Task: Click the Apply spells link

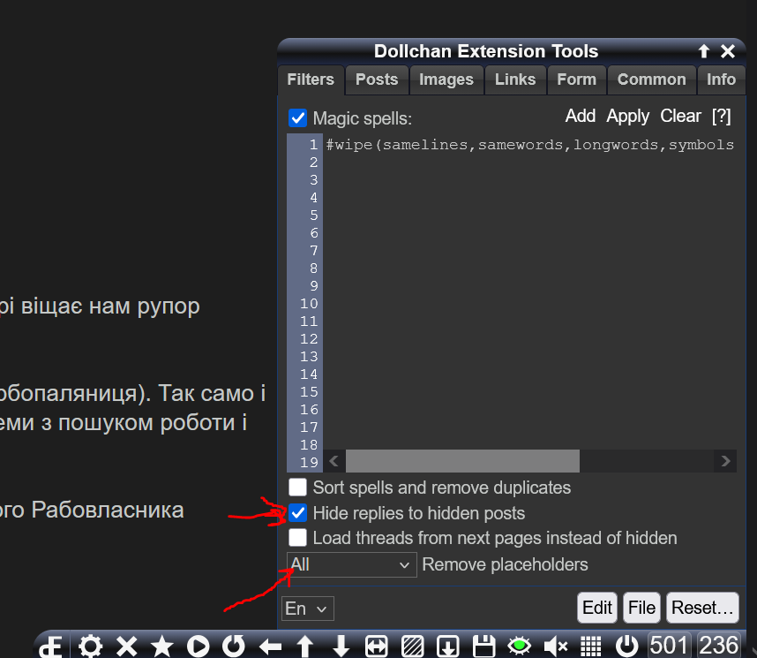Action: click(x=627, y=116)
